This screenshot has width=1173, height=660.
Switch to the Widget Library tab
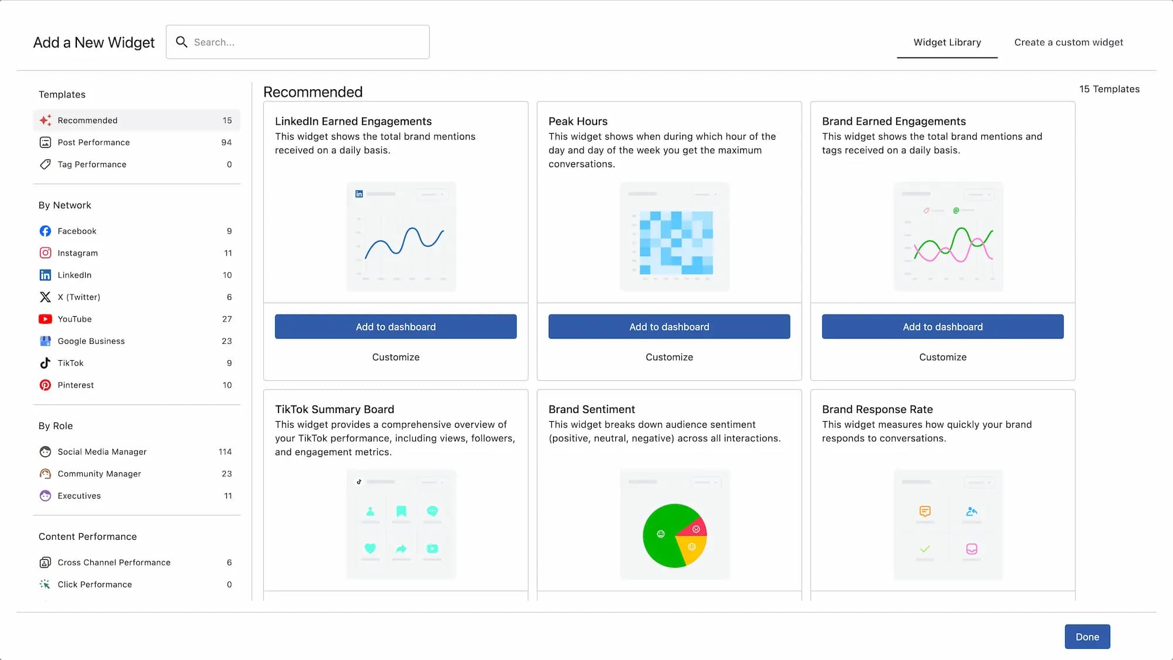pyautogui.click(x=947, y=42)
